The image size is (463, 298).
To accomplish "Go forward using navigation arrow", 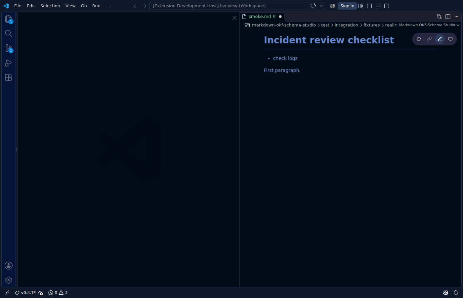I will (x=144, y=6).
